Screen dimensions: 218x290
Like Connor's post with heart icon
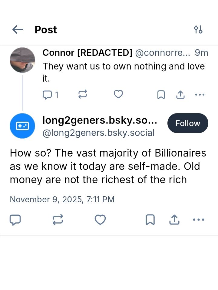tap(118, 94)
